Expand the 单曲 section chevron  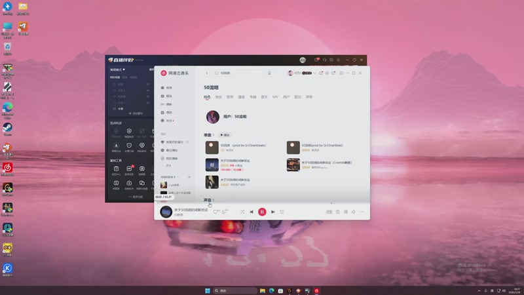(x=214, y=135)
